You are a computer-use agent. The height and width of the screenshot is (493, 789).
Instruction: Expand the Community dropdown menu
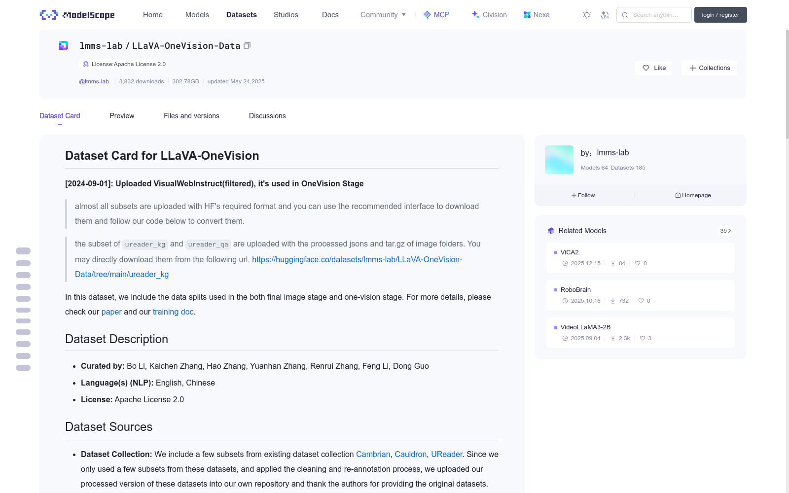pos(383,15)
